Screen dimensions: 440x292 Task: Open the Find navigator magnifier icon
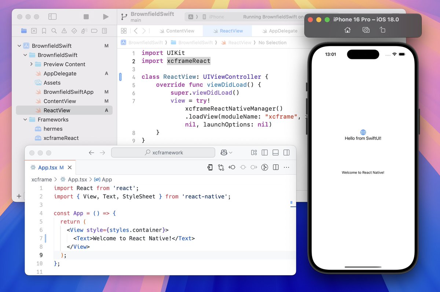coord(54,31)
